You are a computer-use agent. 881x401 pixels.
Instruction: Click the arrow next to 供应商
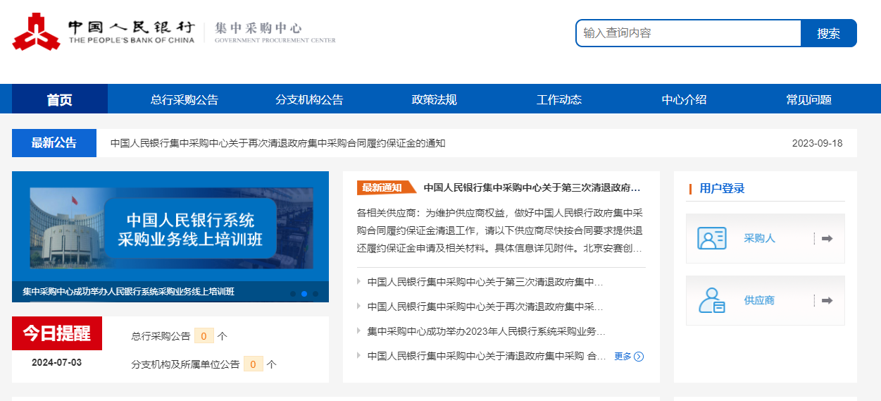coord(827,300)
